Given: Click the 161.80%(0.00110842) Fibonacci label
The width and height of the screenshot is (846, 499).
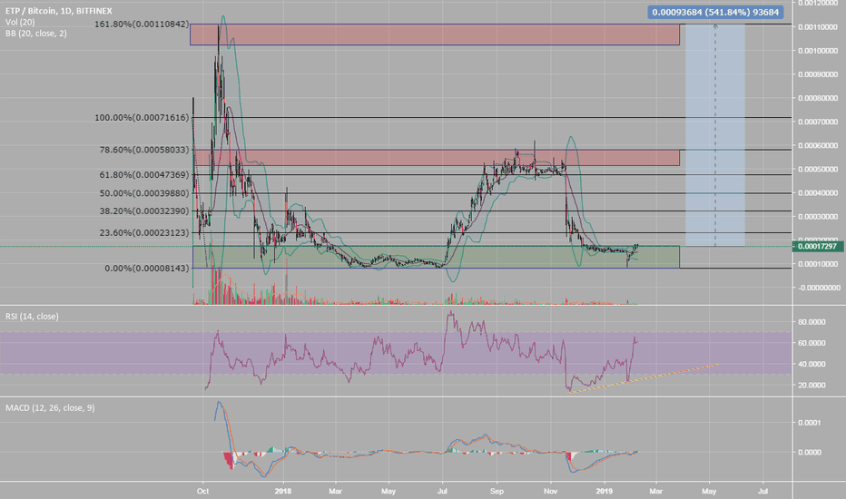Looking at the screenshot, I should click(x=142, y=24).
